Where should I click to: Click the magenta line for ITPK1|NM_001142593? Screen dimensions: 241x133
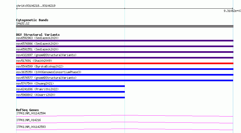[x=125, y=129]
